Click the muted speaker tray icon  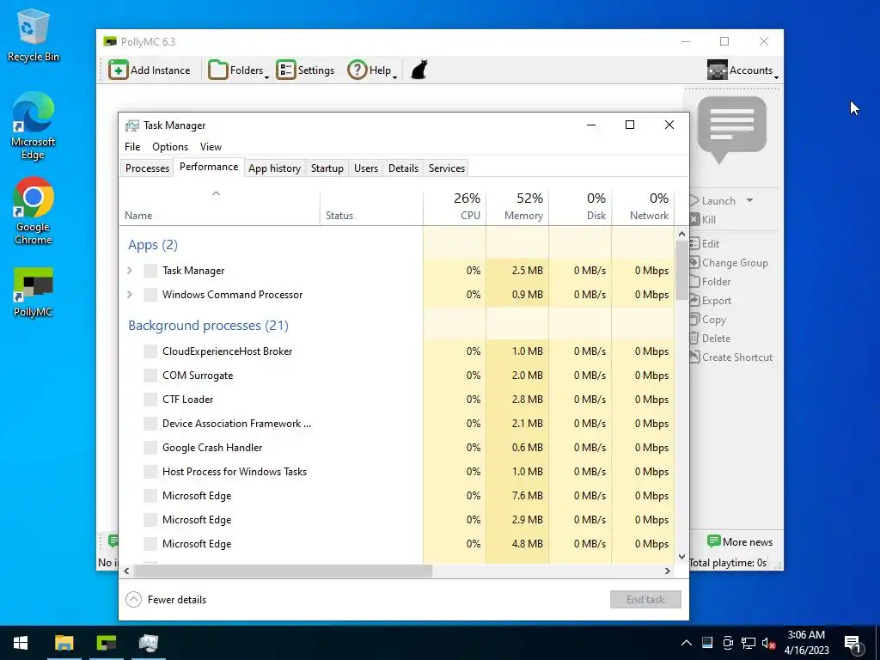coord(768,643)
